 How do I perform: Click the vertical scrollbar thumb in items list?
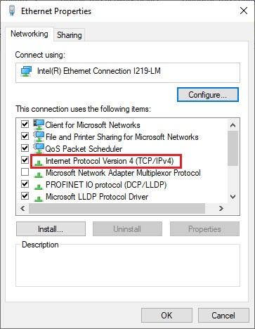click(x=233, y=148)
